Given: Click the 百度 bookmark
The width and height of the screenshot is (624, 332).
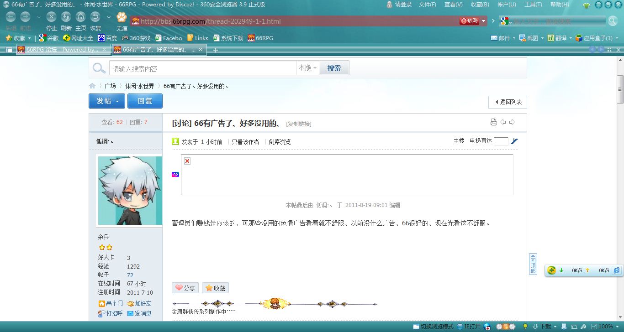Looking at the screenshot, I should click(x=108, y=38).
